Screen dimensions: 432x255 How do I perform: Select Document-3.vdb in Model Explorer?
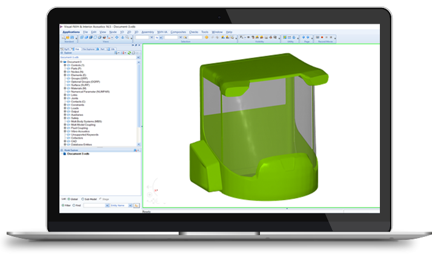tap(78, 154)
